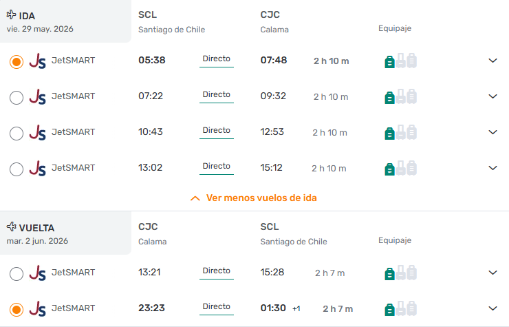Show details of 23:23 return flight

tap(492, 308)
